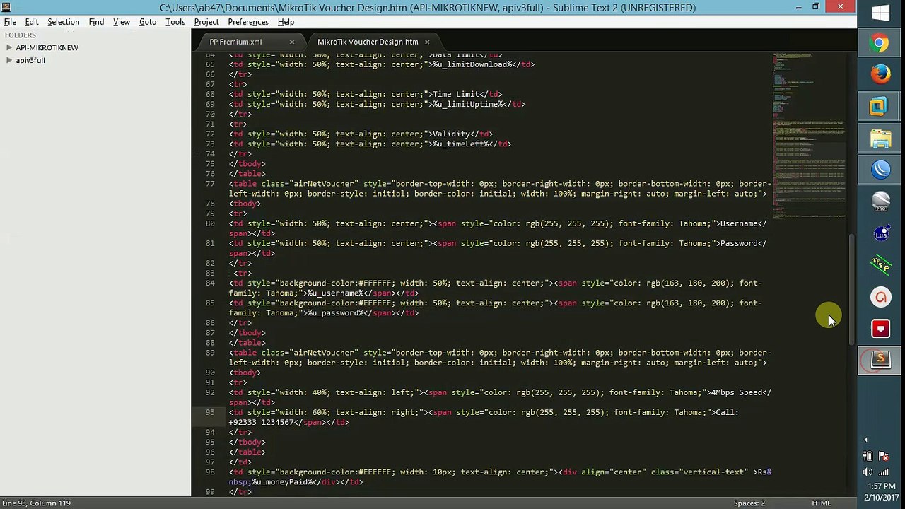Open the Lua taskbar icon
The image size is (905, 509).
pos(880,233)
